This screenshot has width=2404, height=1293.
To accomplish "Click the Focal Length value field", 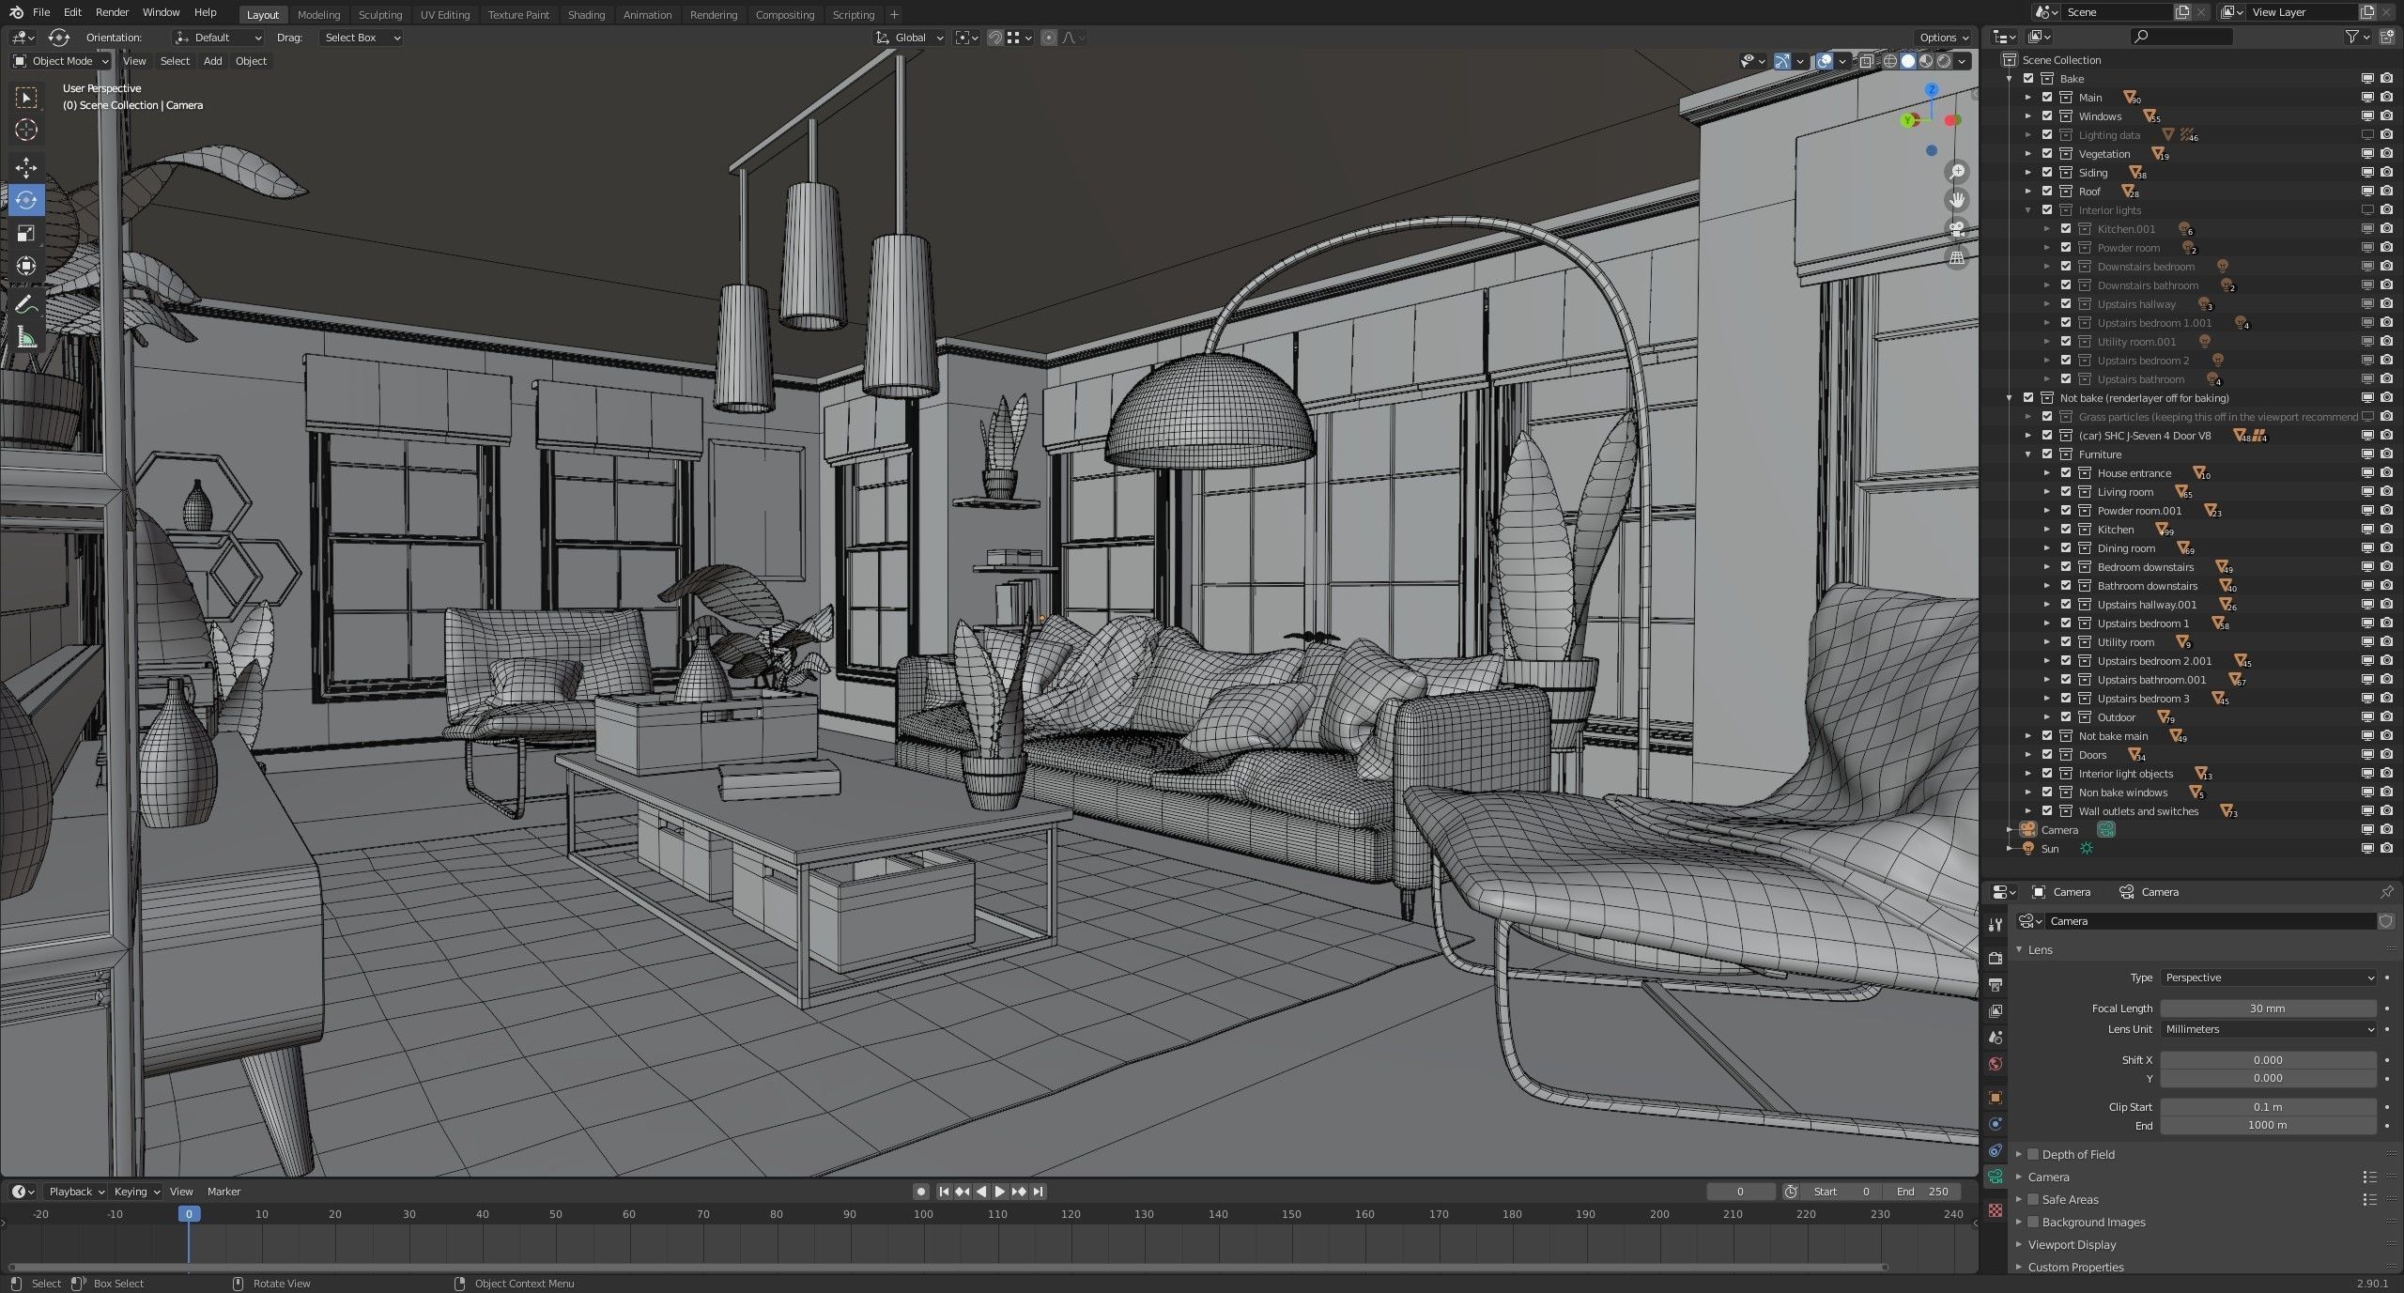I will click(x=2267, y=1008).
